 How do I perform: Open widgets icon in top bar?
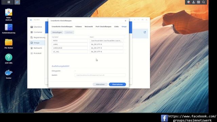click(x=198, y=2)
